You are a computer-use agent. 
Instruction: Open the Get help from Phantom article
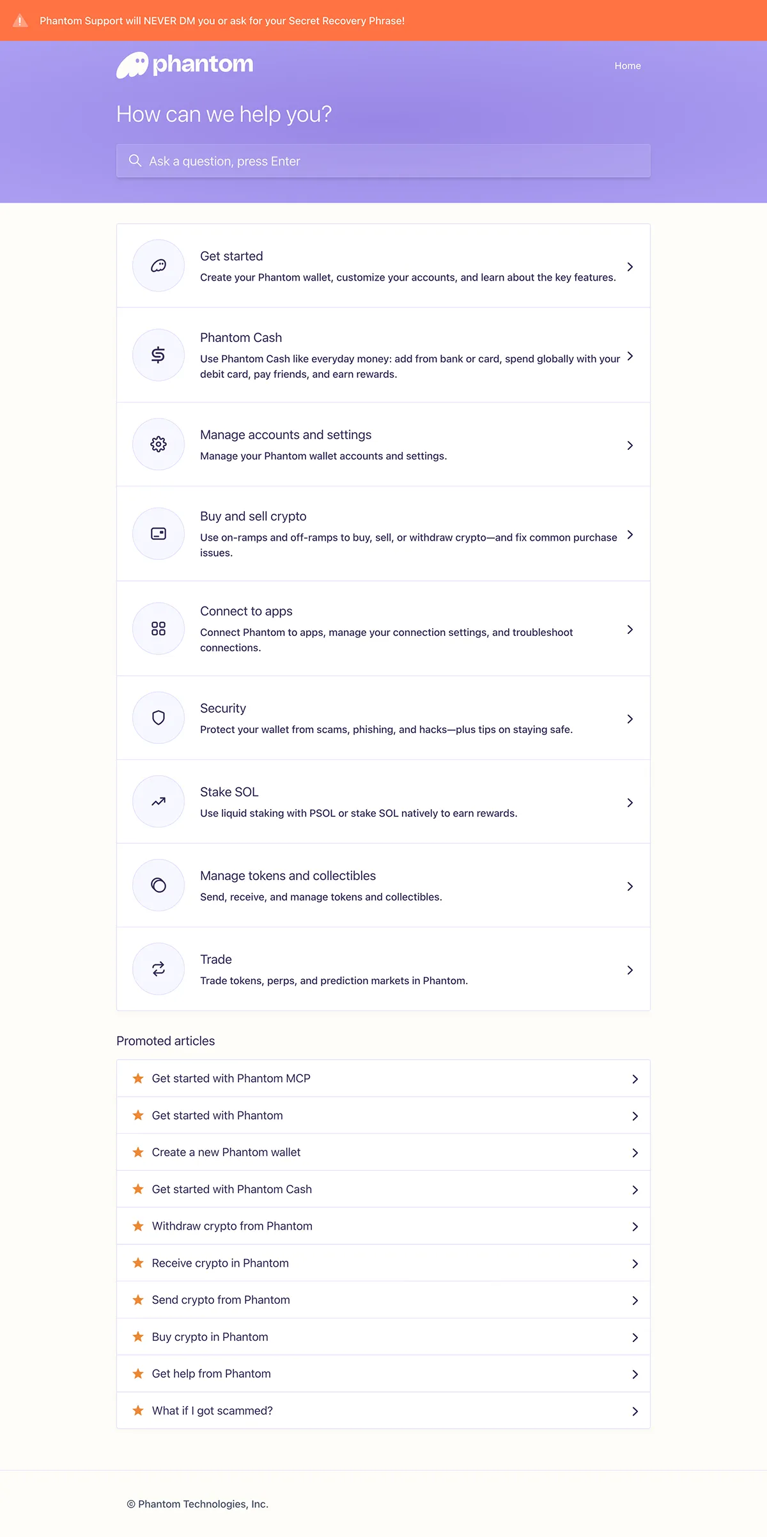click(x=212, y=1373)
